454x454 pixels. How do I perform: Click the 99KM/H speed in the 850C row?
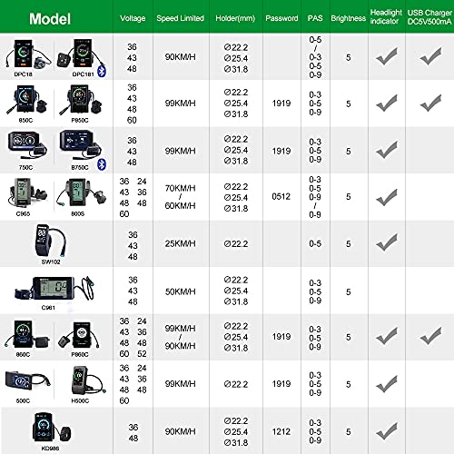click(x=180, y=104)
